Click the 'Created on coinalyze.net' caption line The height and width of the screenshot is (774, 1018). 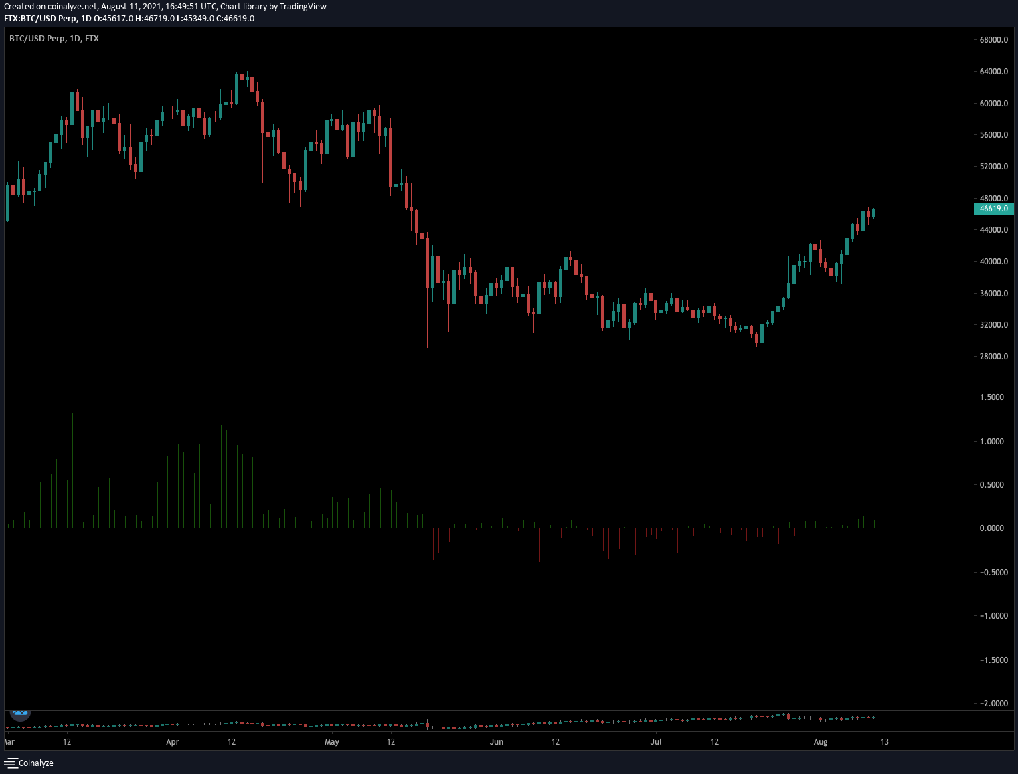coord(165,7)
